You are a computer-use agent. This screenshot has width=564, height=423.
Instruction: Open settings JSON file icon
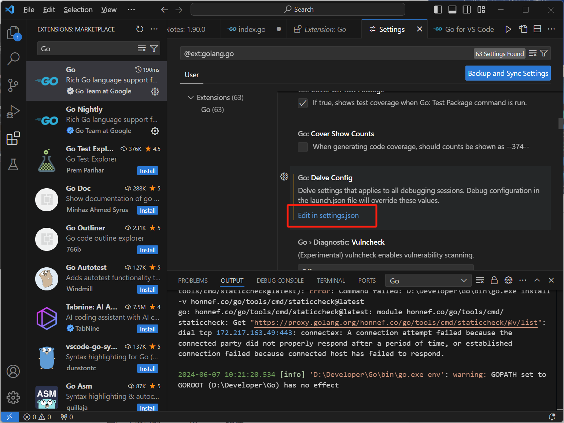(x=523, y=29)
